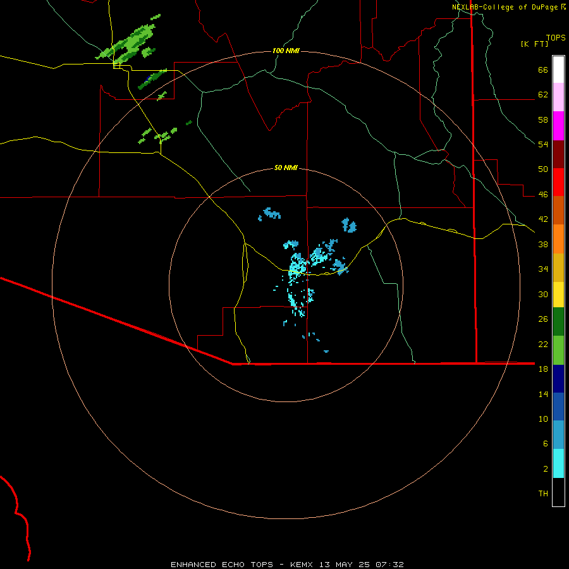569x569 pixels.
Task: Select the medium blue legend swatch
Action: click(558, 407)
